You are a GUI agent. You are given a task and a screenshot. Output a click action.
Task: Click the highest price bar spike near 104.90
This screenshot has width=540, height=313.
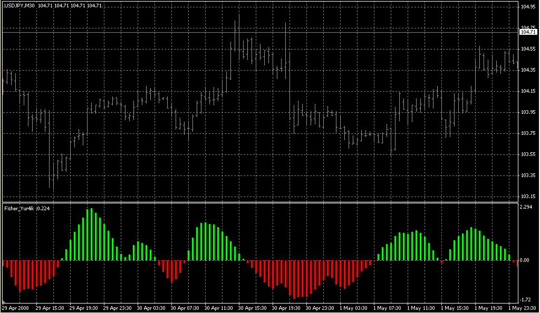(239, 32)
